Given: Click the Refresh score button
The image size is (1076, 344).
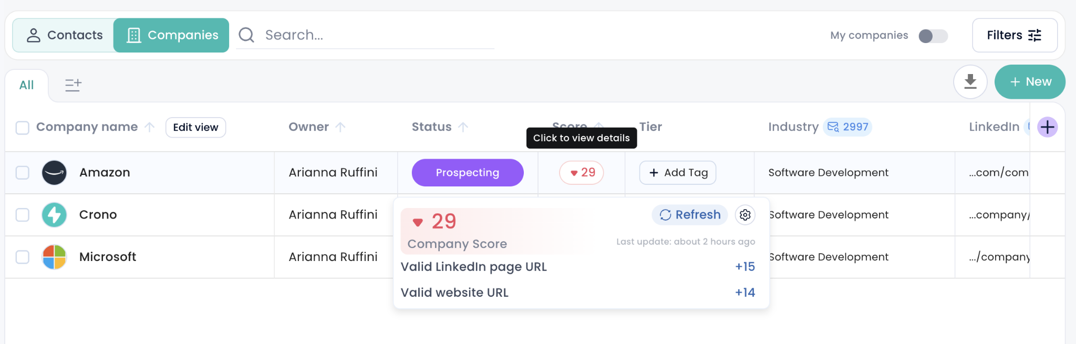Looking at the screenshot, I should [x=690, y=215].
